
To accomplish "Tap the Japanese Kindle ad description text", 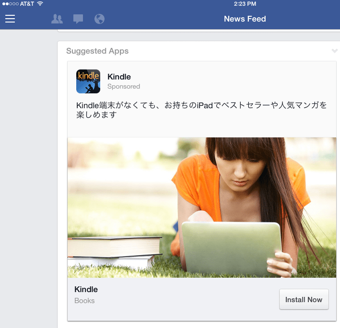I will pos(201,110).
